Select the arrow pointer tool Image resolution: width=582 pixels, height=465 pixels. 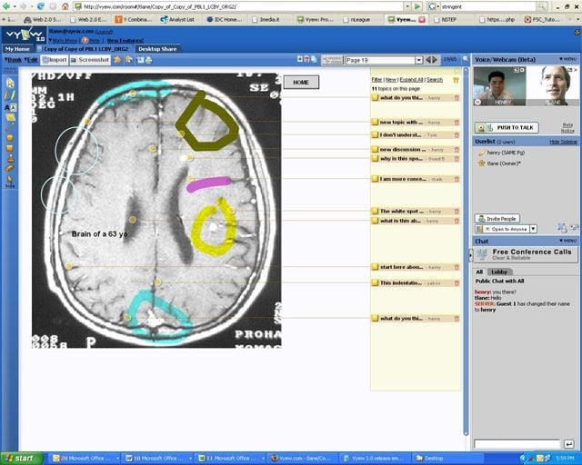[10, 83]
